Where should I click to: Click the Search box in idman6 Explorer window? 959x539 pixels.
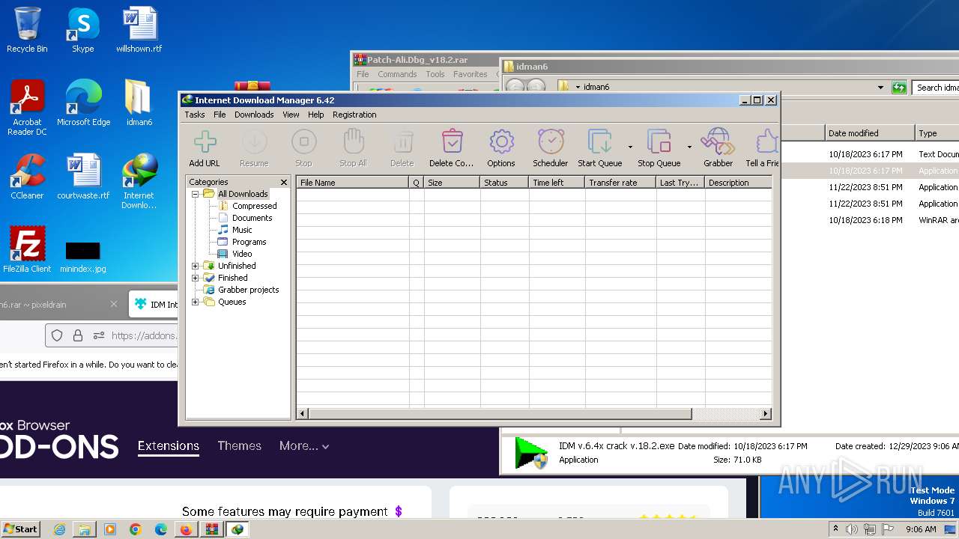(x=936, y=88)
